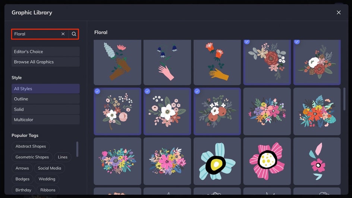Filter graphics by Outline style
This screenshot has height=198, width=352.
45,99
